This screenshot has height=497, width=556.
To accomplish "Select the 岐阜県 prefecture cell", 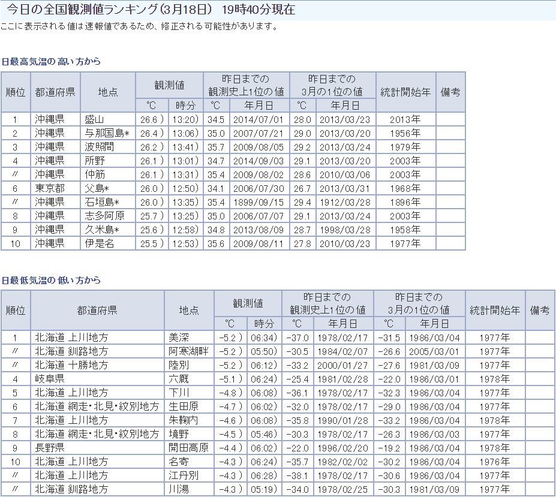I will coord(49,379).
